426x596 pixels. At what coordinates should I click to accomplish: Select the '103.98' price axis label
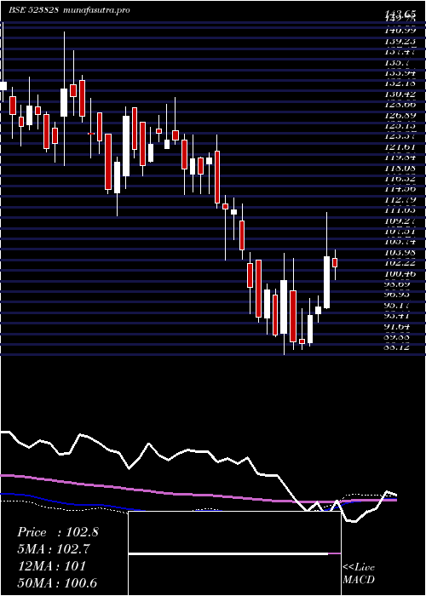pyautogui.click(x=400, y=252)
